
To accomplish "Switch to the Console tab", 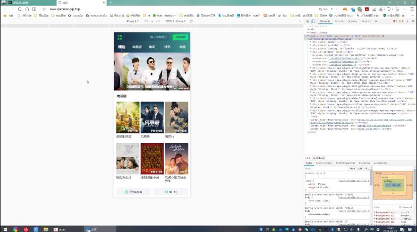I will pyautogui.click(x=339, y=21).
